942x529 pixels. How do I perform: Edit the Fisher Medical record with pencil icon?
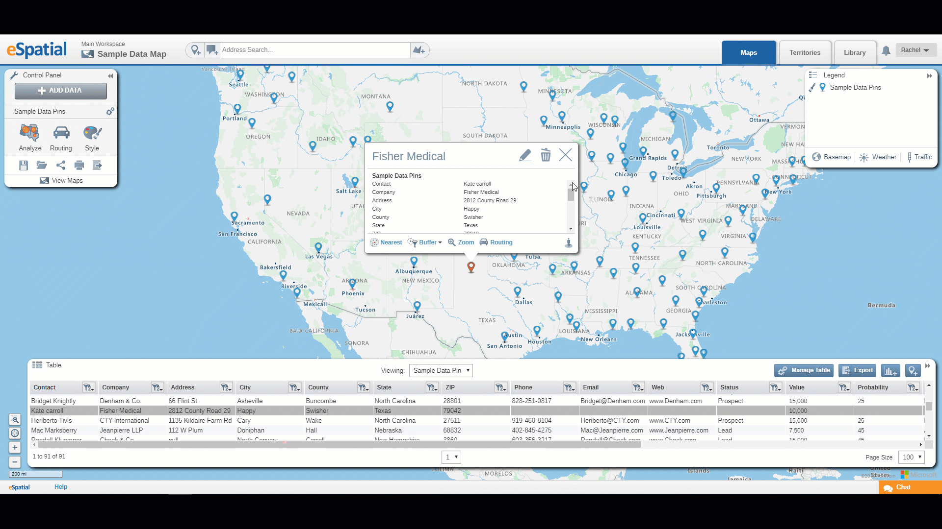coord(525,155)
